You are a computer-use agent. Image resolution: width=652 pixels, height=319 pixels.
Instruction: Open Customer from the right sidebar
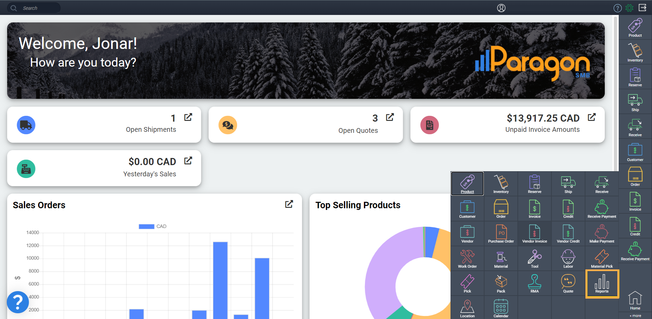635,152
